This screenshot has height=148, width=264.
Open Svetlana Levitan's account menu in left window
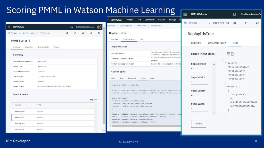point(85,27)
